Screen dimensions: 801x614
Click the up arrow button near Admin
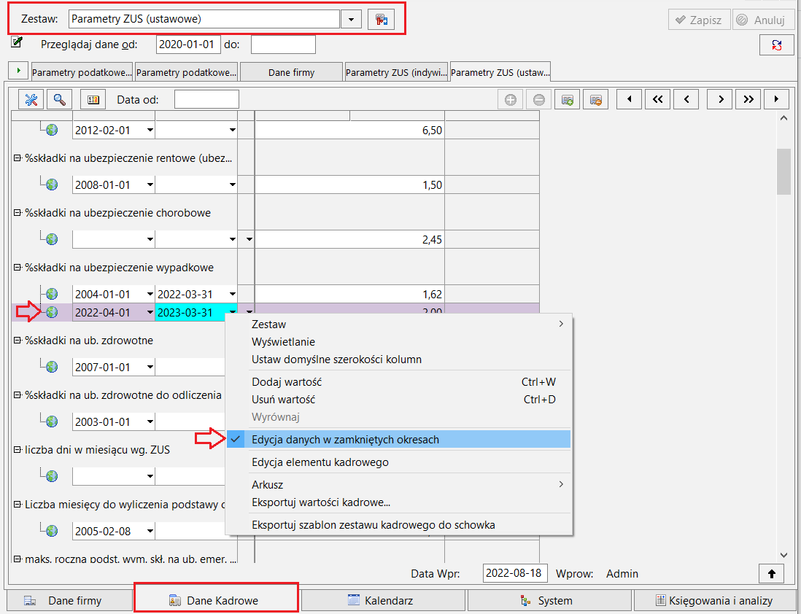(x=771, y=574)
